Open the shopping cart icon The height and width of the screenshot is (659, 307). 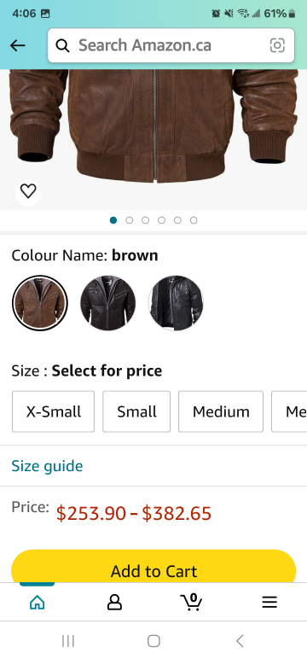(192, 603)
